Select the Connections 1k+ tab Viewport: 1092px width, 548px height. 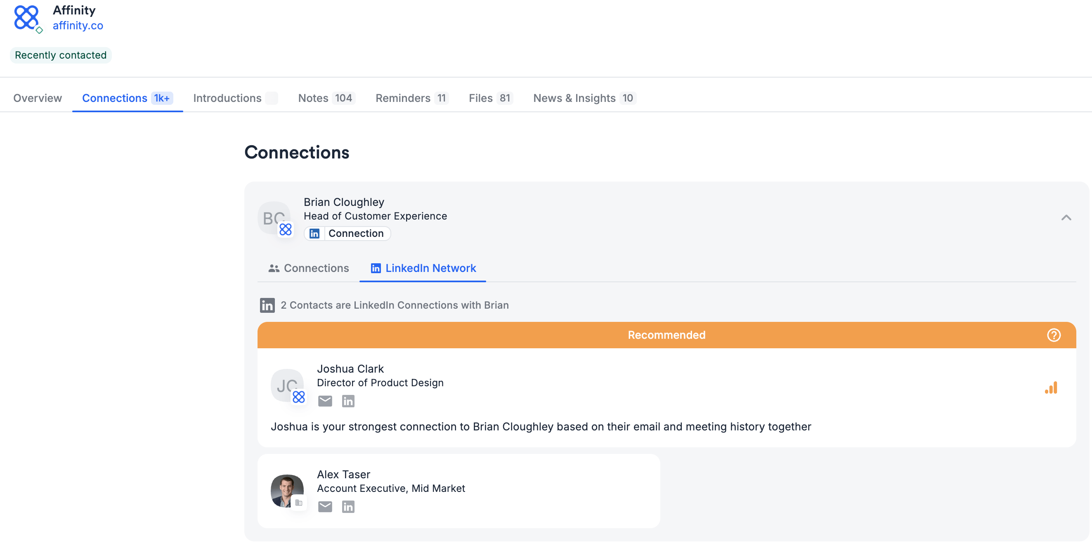[x=127, y=98]
